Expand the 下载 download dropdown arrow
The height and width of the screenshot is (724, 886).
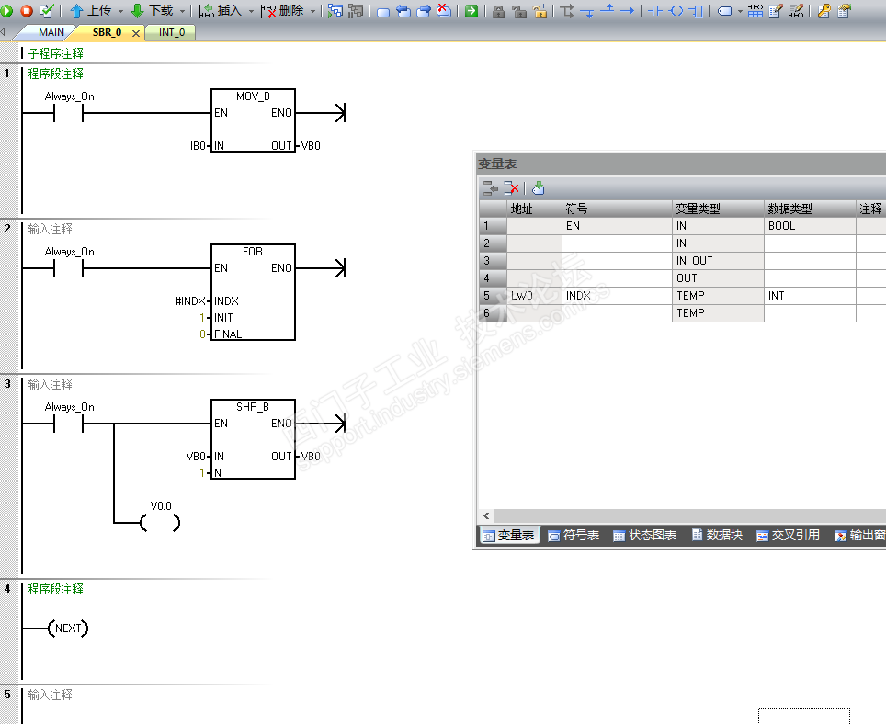[182, 11]
